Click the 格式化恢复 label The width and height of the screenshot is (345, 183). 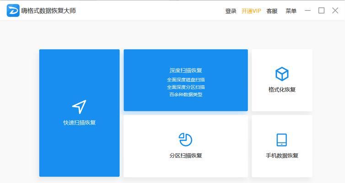(x=282, y=90)
